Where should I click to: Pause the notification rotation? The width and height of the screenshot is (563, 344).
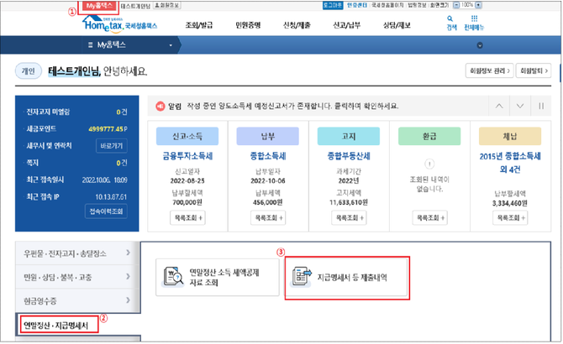(x=542, y=106)
